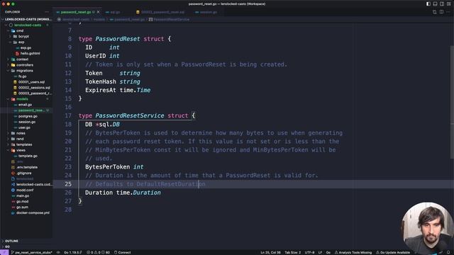
Task: Click Ln 25, Col 36 cursor position
Action: pos(270,252)
